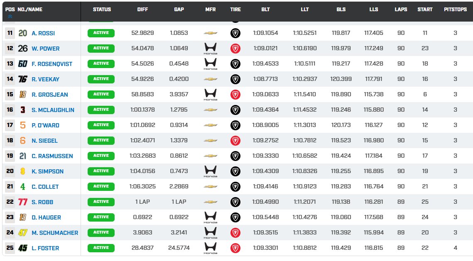Screen dimensions: 473x261
Task: Click the DIFF value 1:06.3025 for C. Collet
Action: (x=142, y=187)
